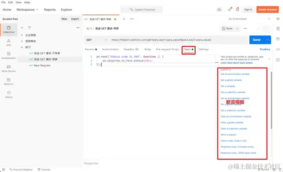
Task: Insert Response body: Contains string snippet
Action: tap(237, 147)
